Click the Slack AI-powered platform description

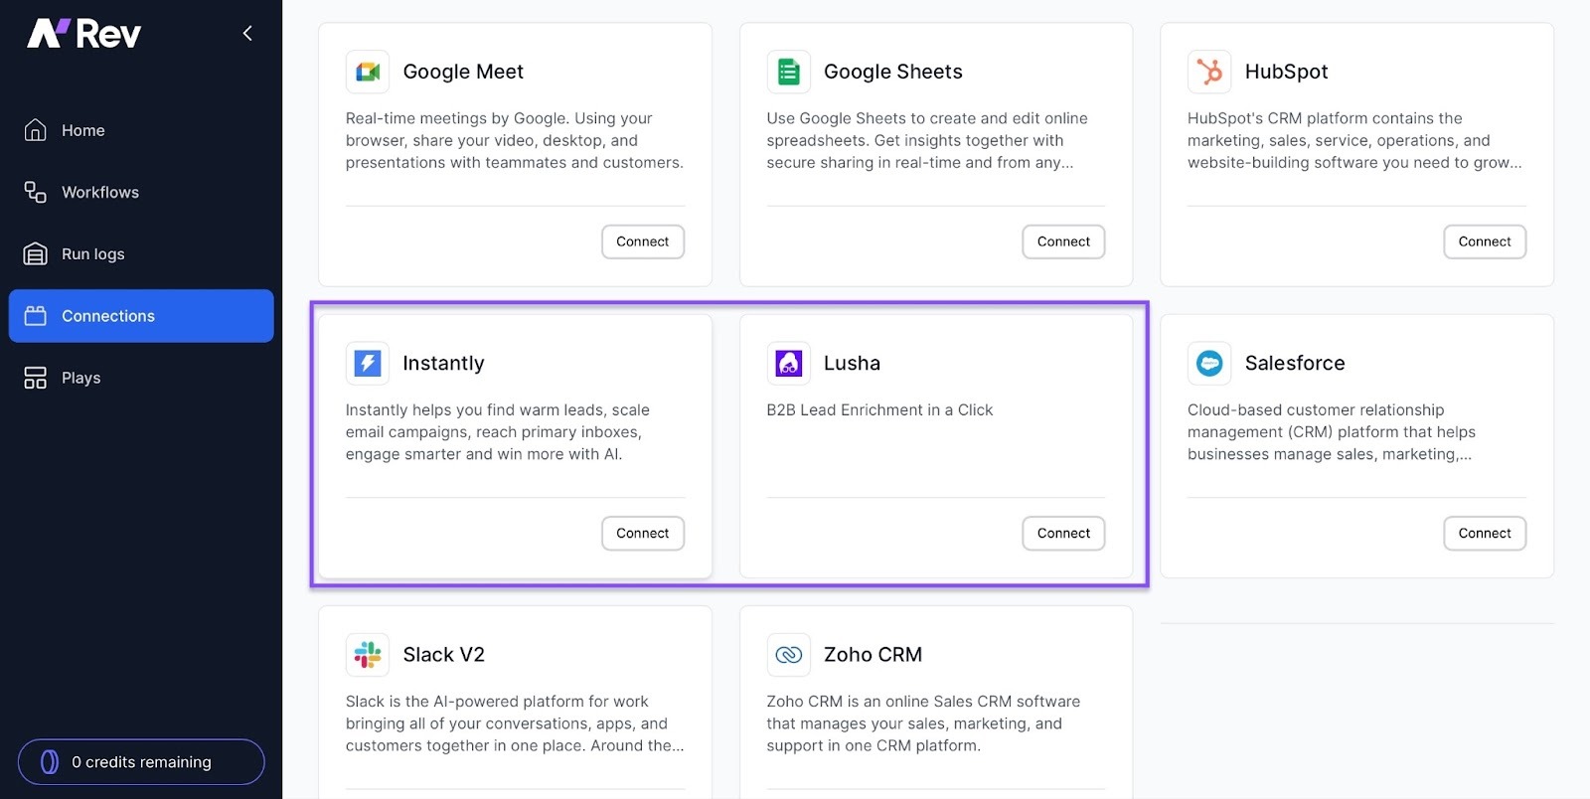pyautogui.click(x=515, y=723)
